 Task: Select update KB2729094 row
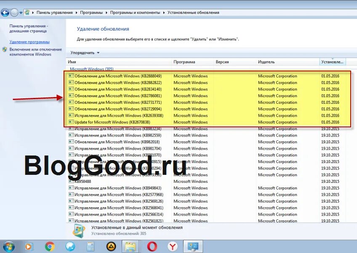coord(207,109)
